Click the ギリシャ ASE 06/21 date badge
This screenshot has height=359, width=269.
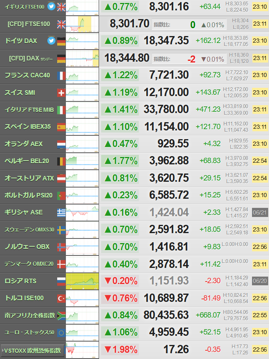point(260,212)
